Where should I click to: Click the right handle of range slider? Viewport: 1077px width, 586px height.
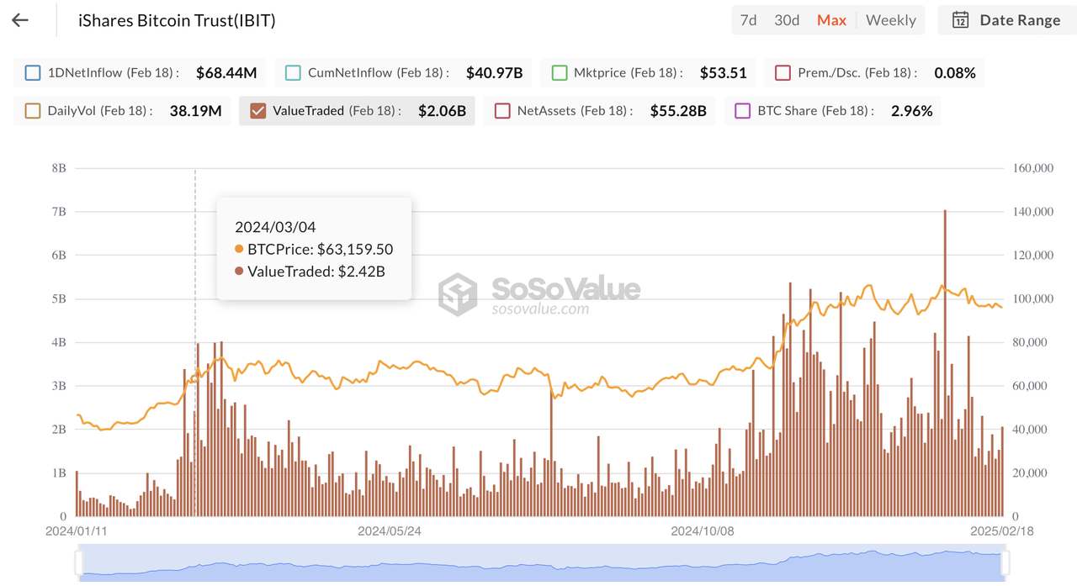tap(1005, 562)
